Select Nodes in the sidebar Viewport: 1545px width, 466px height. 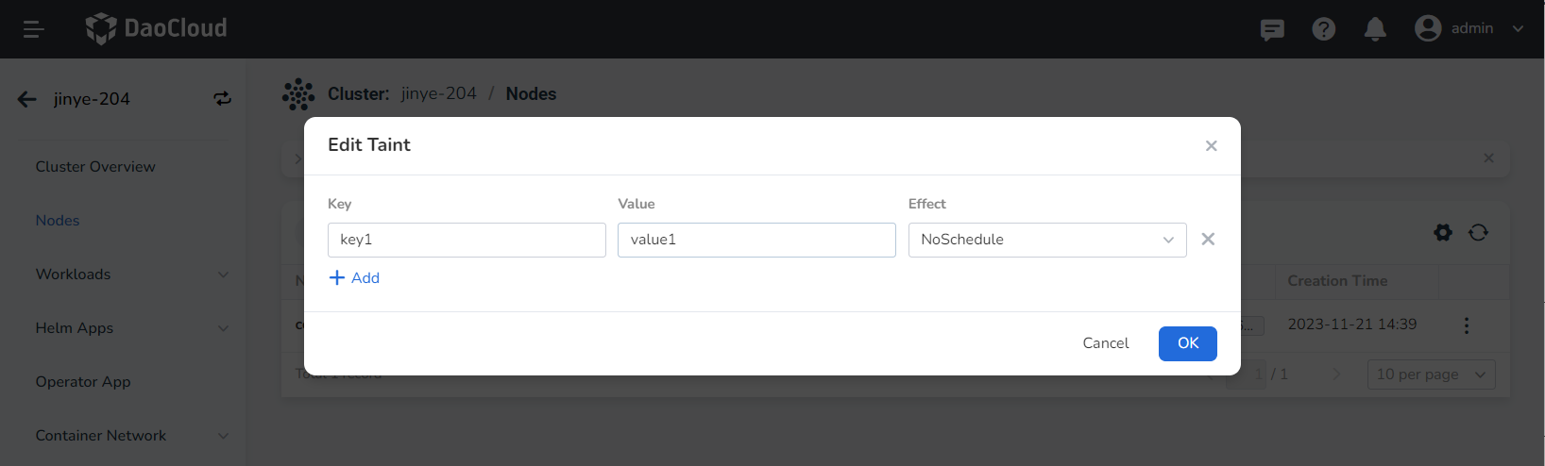click(58, 221)
